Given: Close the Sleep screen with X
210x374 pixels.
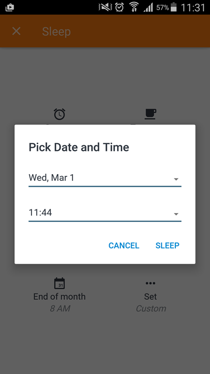Looking at the screenshot, I should (16, 31).
